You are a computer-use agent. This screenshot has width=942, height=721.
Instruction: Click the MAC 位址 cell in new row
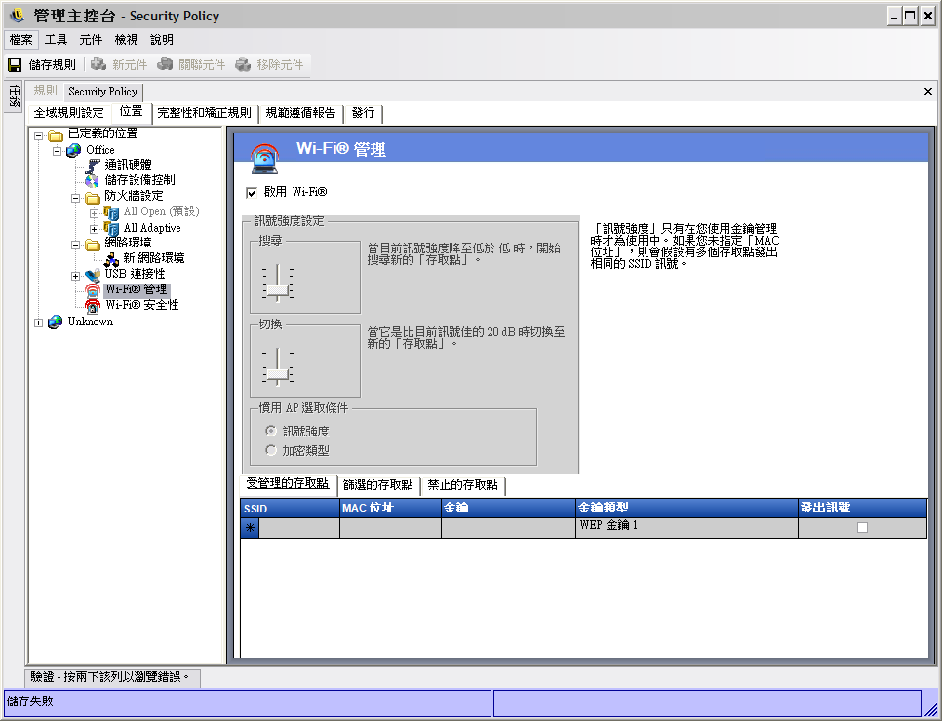pyautogui.click(x=390, y=528)
